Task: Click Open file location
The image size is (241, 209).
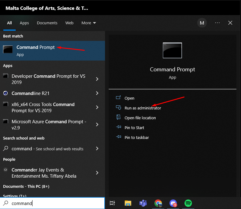Action: click(140, 118)
